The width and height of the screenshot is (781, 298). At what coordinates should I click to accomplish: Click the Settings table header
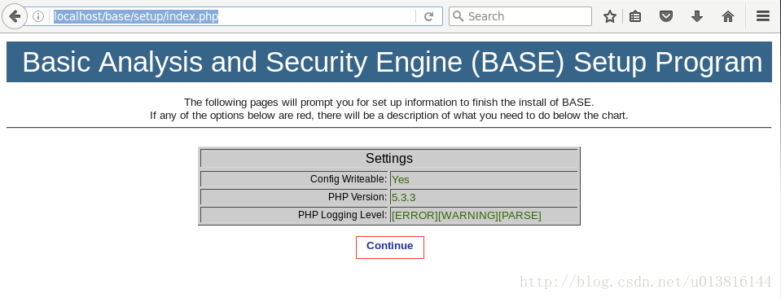pyautogui.click(x=389, y=159)
